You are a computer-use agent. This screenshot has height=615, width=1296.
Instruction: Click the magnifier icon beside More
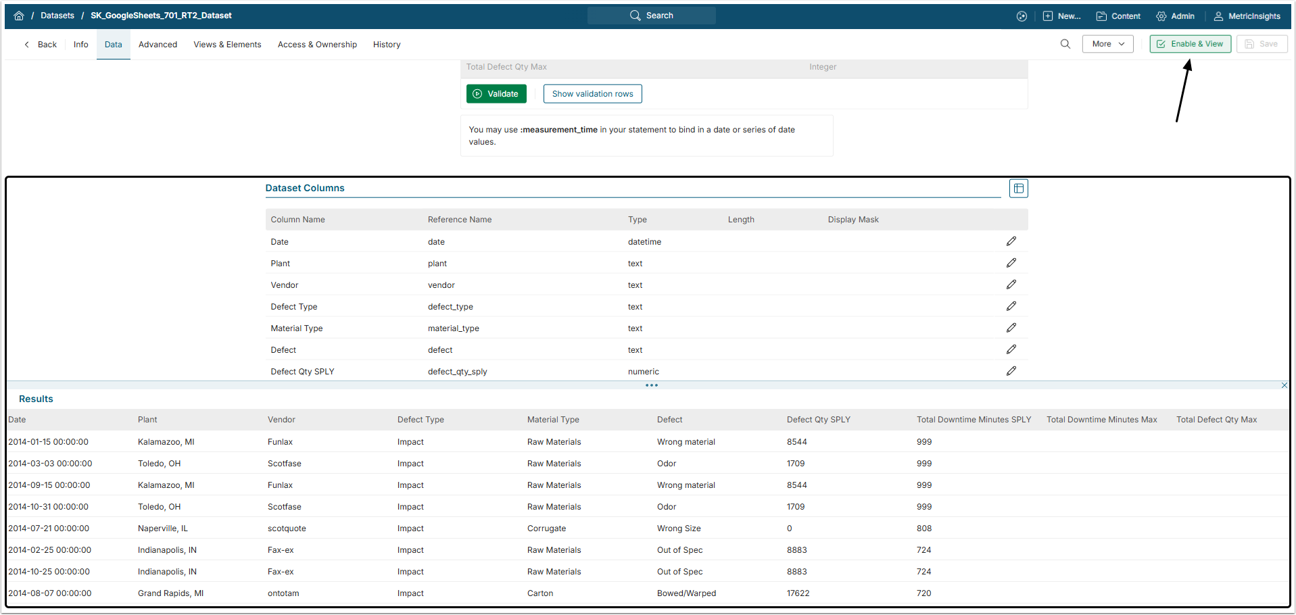click(x=1065, y=44)
